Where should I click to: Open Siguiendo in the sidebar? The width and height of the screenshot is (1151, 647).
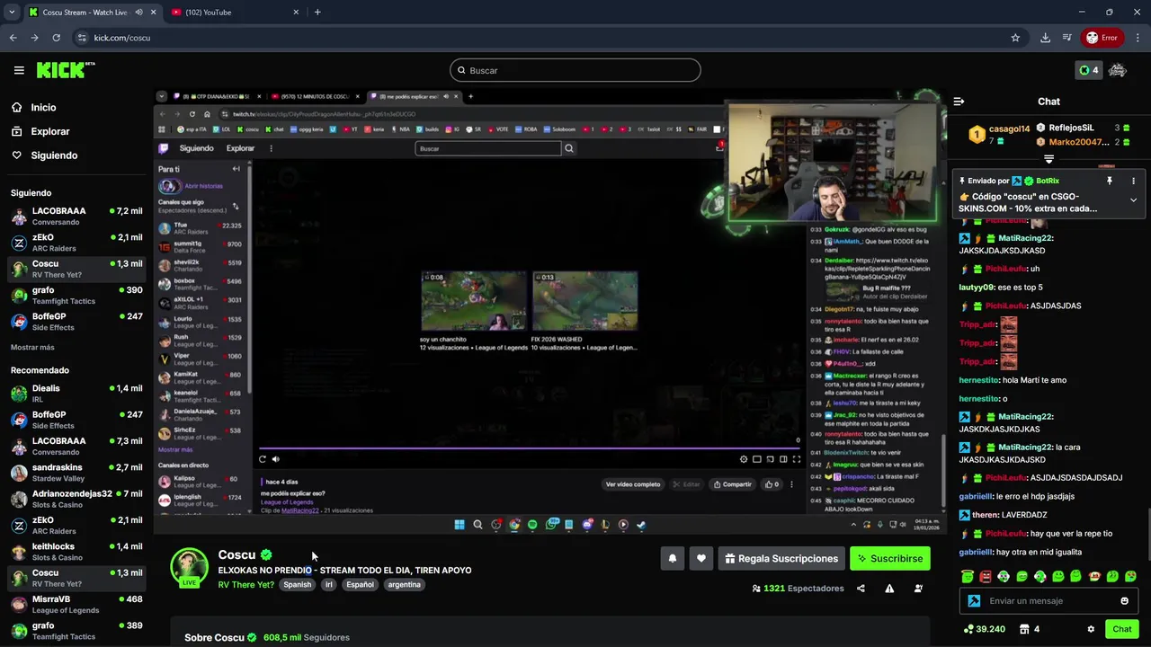tap(54, 155)
